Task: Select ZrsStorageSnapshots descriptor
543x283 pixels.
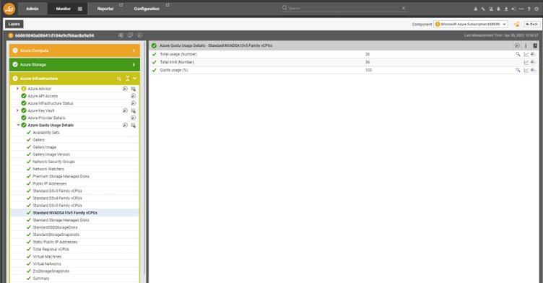Action: [x=51, y=271]
